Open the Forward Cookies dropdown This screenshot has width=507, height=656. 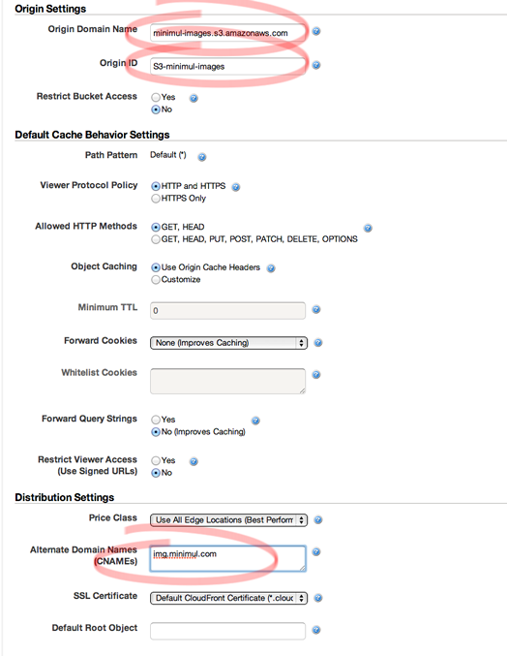228,343
